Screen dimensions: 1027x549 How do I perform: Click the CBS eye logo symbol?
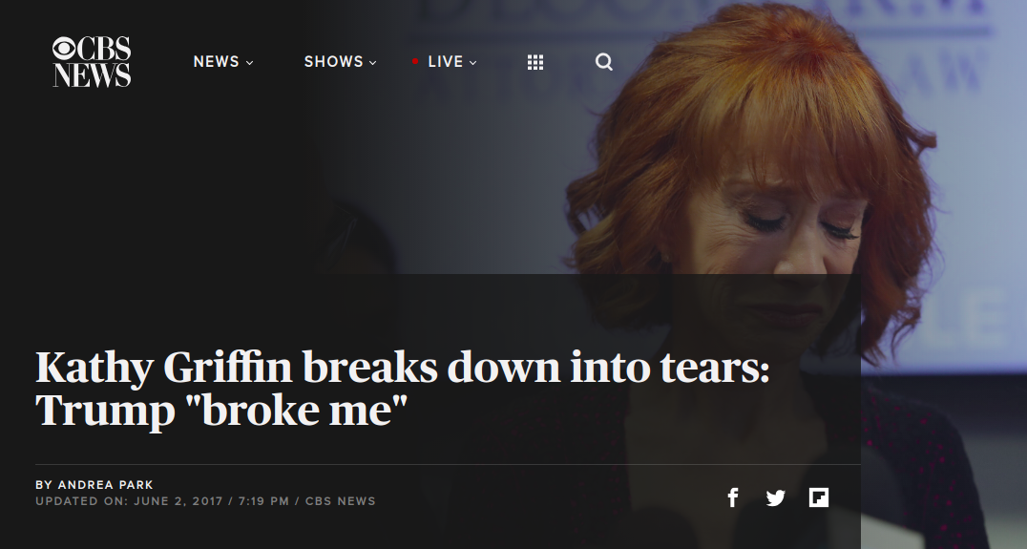point(64,49)
